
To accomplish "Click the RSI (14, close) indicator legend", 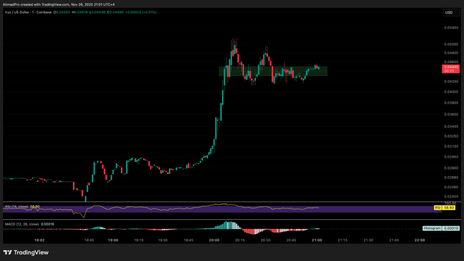I will (16, 207).
